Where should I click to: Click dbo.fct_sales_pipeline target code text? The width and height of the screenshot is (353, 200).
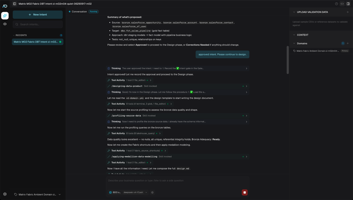(x=135, y=31)
